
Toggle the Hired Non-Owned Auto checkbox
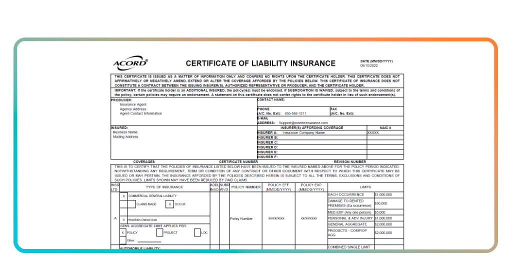tap(124, 219)
